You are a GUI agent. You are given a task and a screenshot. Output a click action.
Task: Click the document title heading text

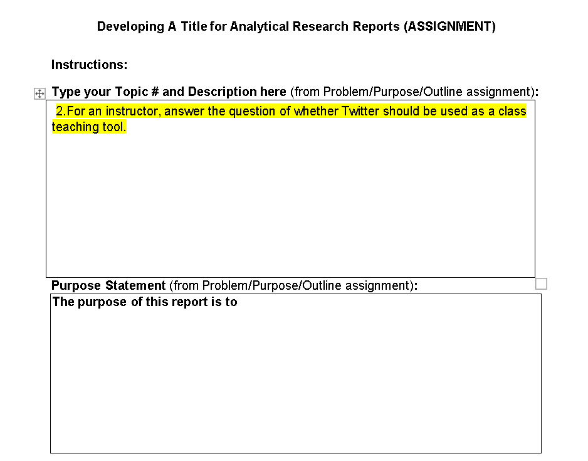point(297,26)
